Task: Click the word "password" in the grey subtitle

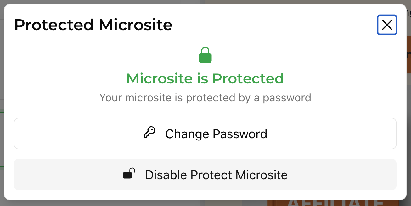Action: pos(287,98)
